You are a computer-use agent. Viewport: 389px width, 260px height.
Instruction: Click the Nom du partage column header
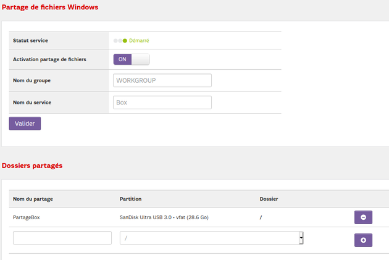point(33,199)
